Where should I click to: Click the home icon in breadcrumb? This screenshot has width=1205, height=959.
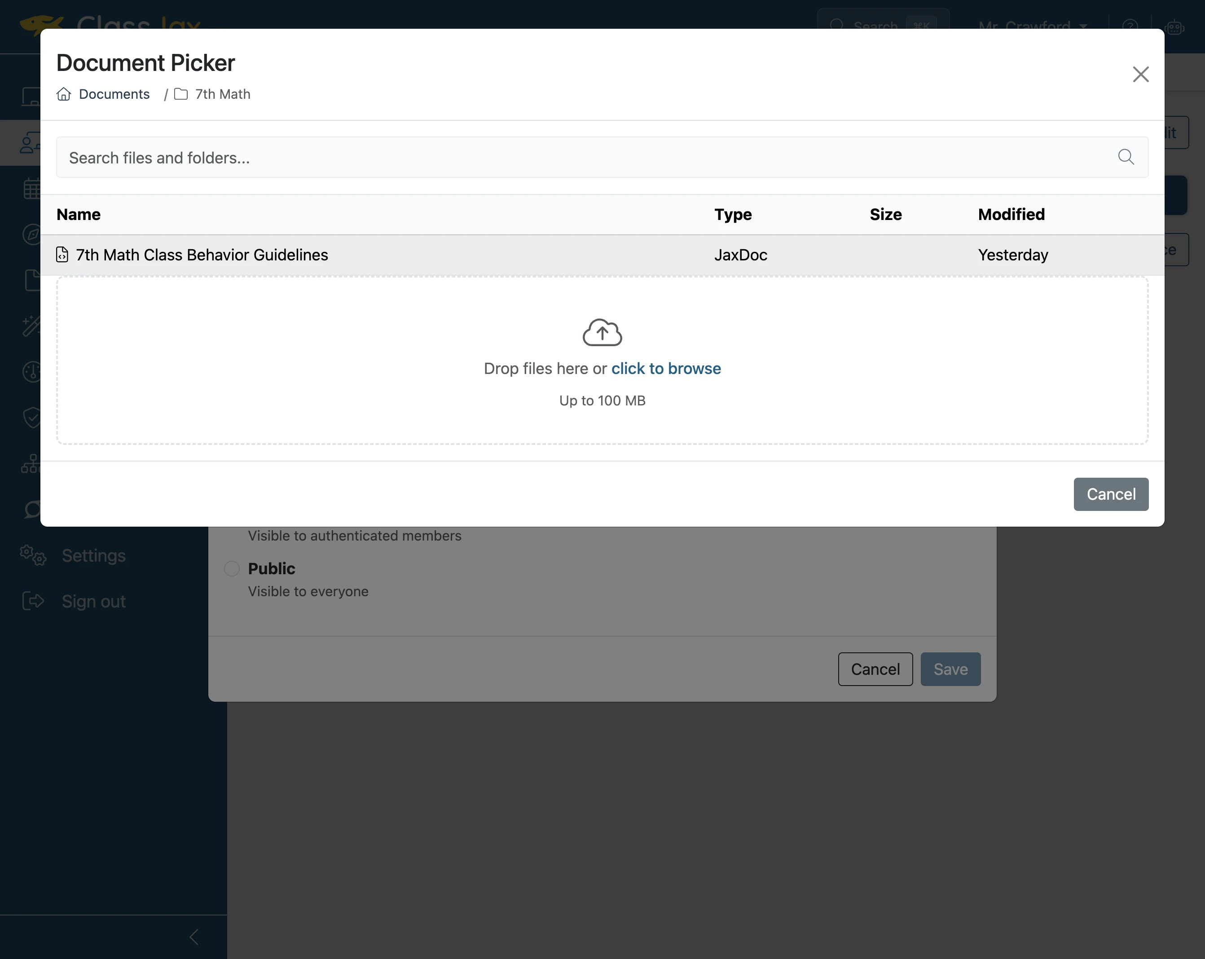coord(64,94)
